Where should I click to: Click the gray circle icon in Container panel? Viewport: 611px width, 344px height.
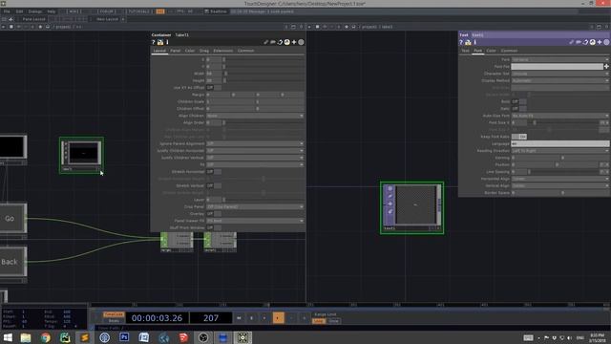pyautogui.click(x=301, y=42)
